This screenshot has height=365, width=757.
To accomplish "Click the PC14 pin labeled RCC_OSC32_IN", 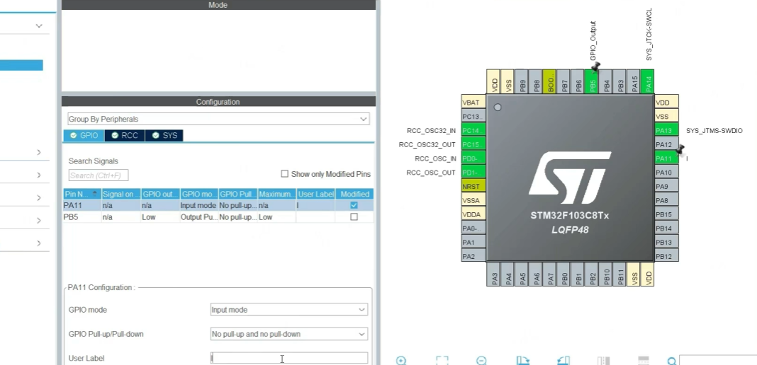I will [x=473, y=130].
